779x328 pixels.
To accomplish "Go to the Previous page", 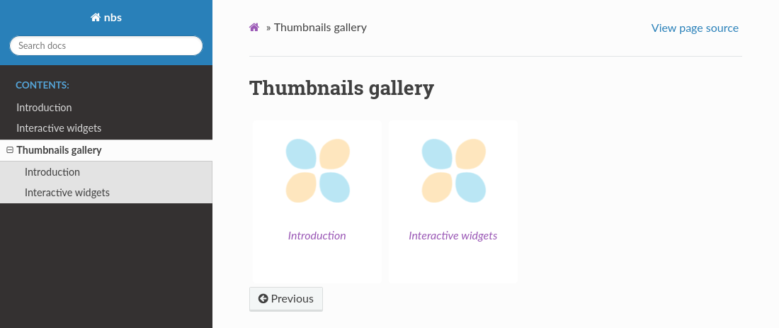I will pyautogui.click(x=286, y=299).
